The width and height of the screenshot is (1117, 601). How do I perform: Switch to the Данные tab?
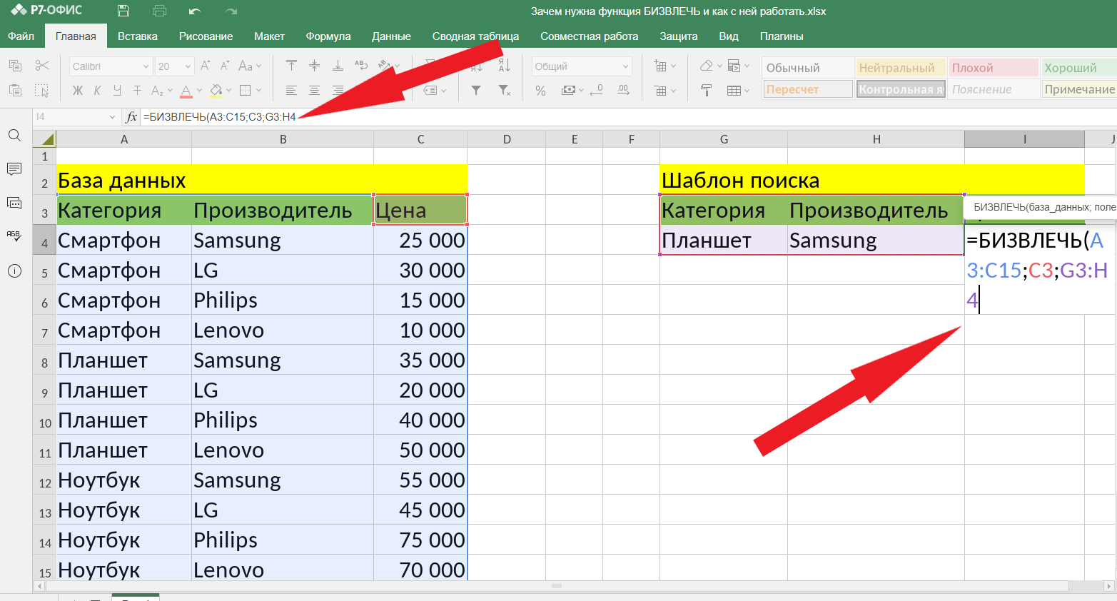pyautogui.click(x=391, y=36)
